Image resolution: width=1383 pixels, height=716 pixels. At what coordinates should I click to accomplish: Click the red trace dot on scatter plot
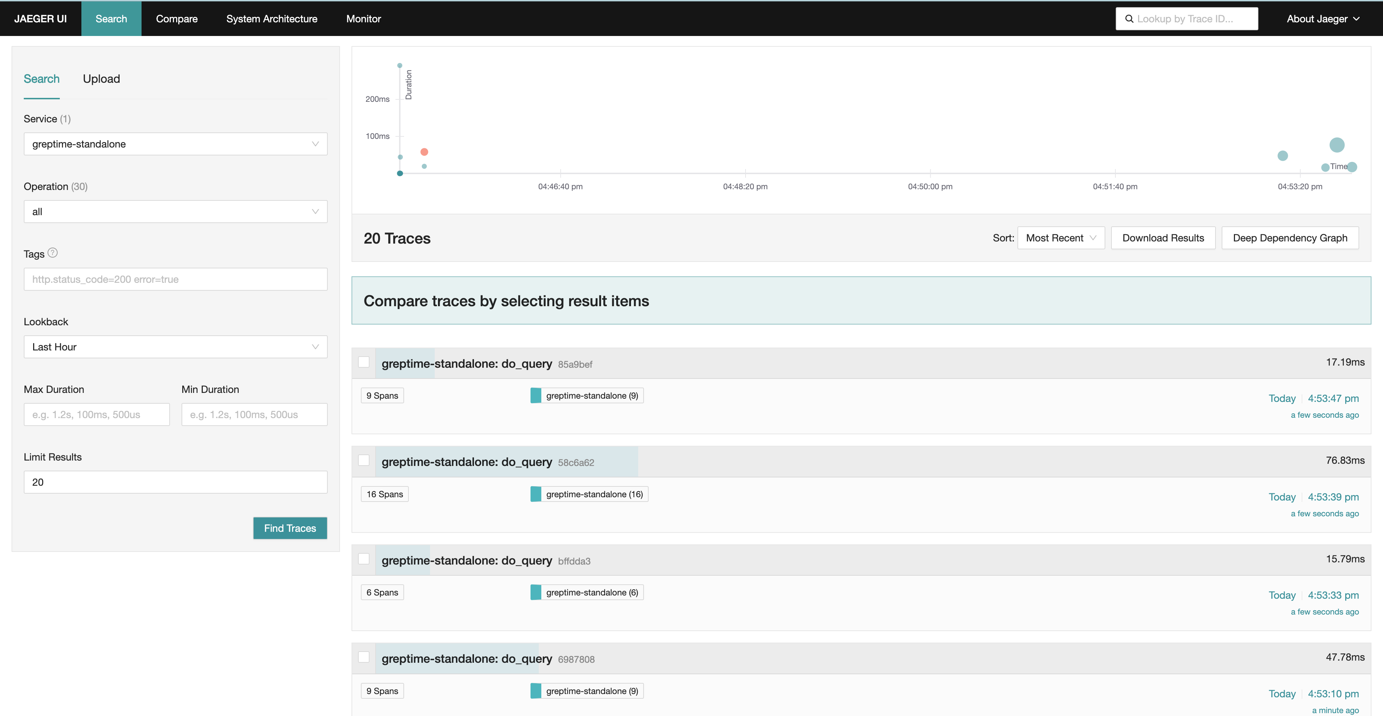click(x=424, y=152)
